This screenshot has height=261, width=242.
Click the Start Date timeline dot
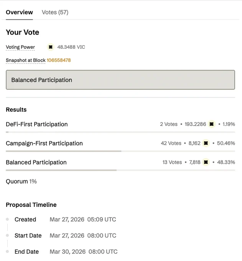point(7,235)
